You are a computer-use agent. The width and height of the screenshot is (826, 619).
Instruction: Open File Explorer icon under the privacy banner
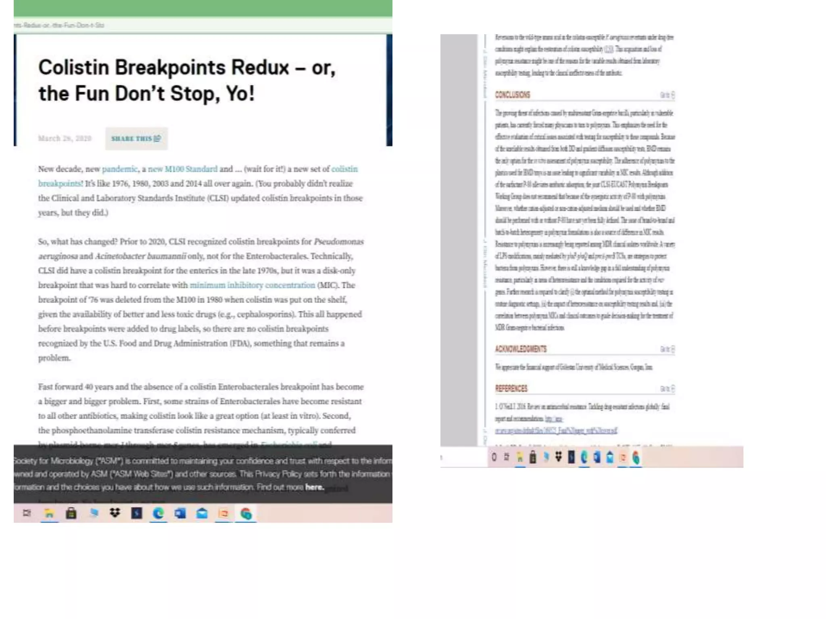click(49, 513)
